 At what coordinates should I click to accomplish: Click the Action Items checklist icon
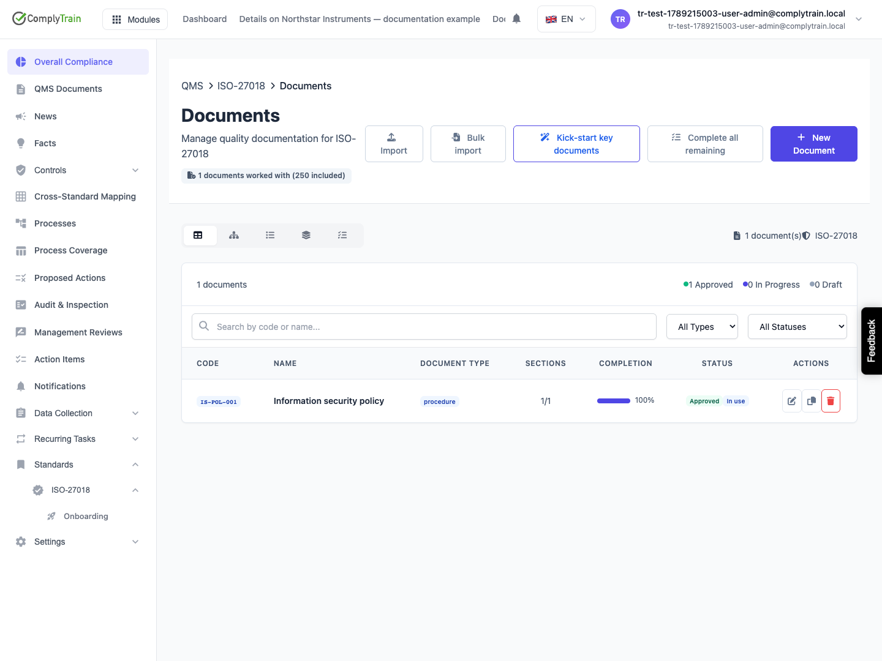21,359
